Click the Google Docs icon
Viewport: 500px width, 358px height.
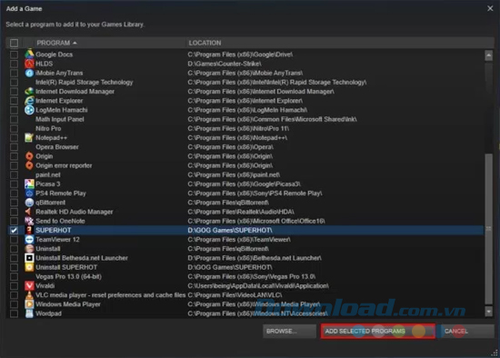pos(29,55)
